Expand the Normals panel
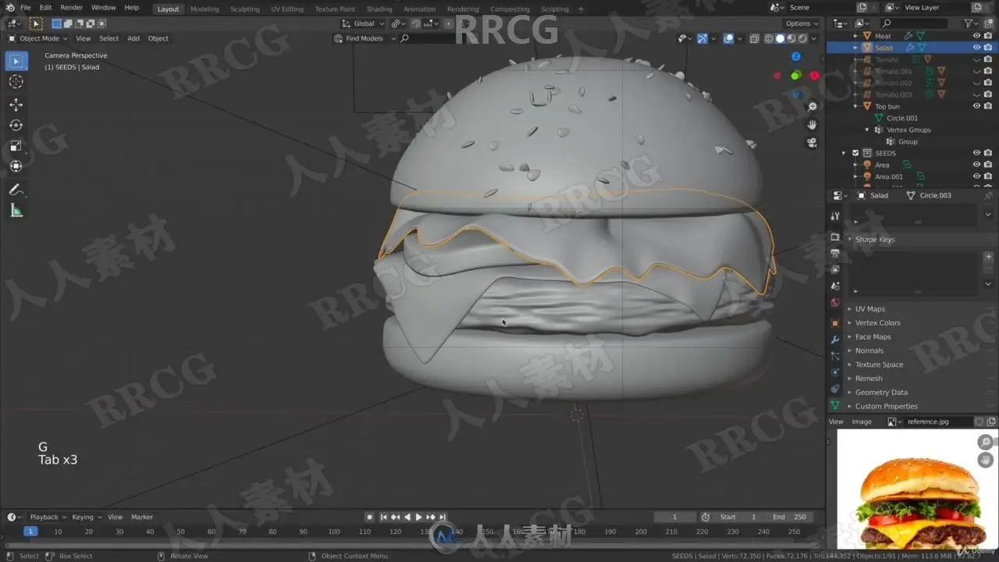999x562 pixels. coord(869,351)
